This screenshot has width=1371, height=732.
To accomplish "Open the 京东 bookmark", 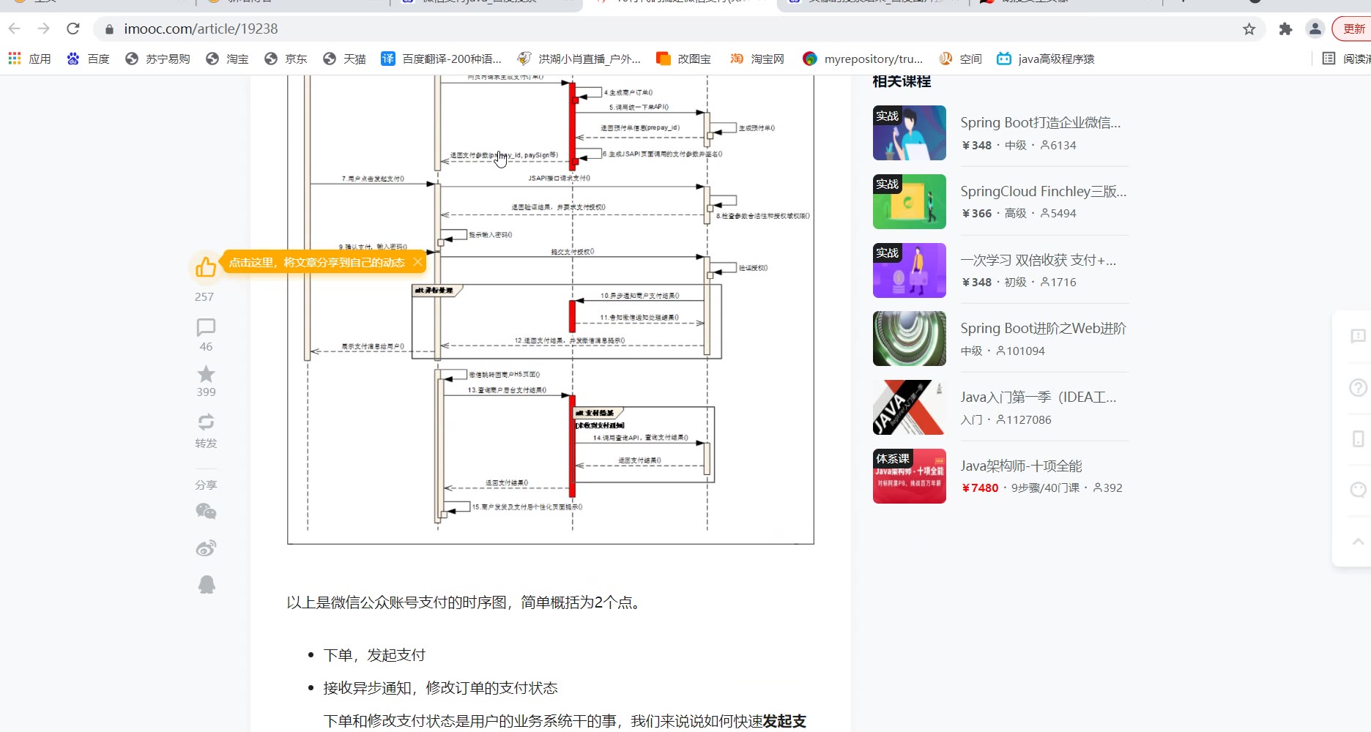I will [286, 59].
